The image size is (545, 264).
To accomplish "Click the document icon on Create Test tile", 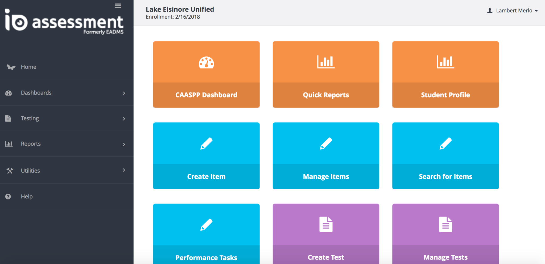I will (326, 224).
